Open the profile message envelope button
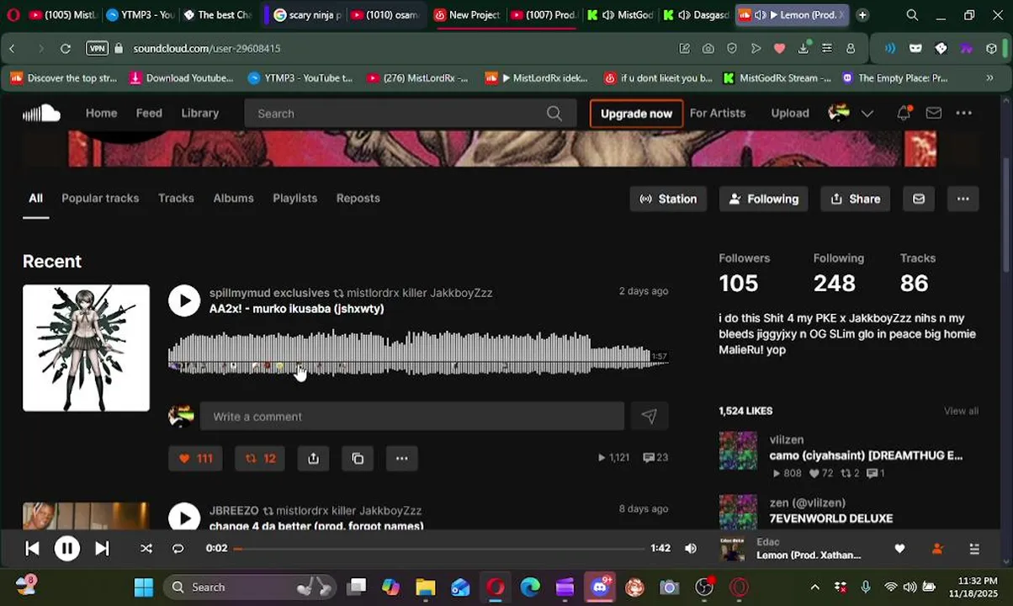This screenshot has width=1013, height=606. click(x=919, y=199)
